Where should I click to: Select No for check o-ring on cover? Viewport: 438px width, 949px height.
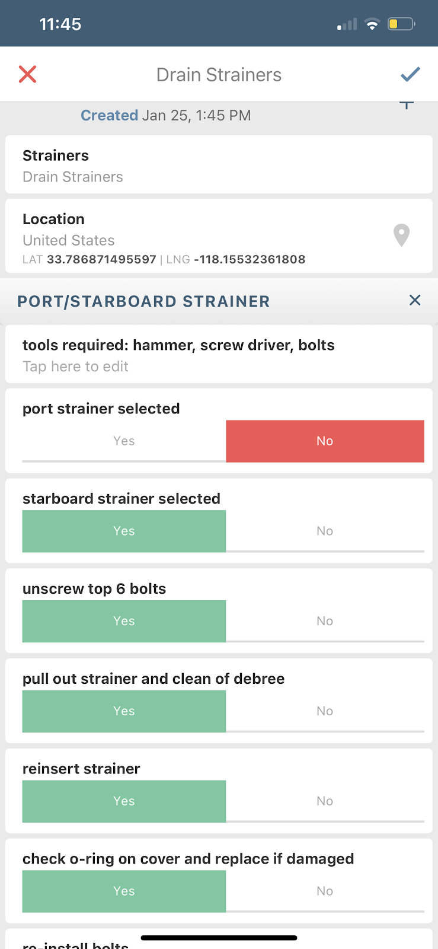pyautogui.click(x=325, y=891)
